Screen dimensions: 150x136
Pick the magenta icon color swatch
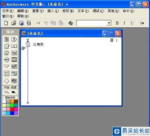tap(16, 109)
